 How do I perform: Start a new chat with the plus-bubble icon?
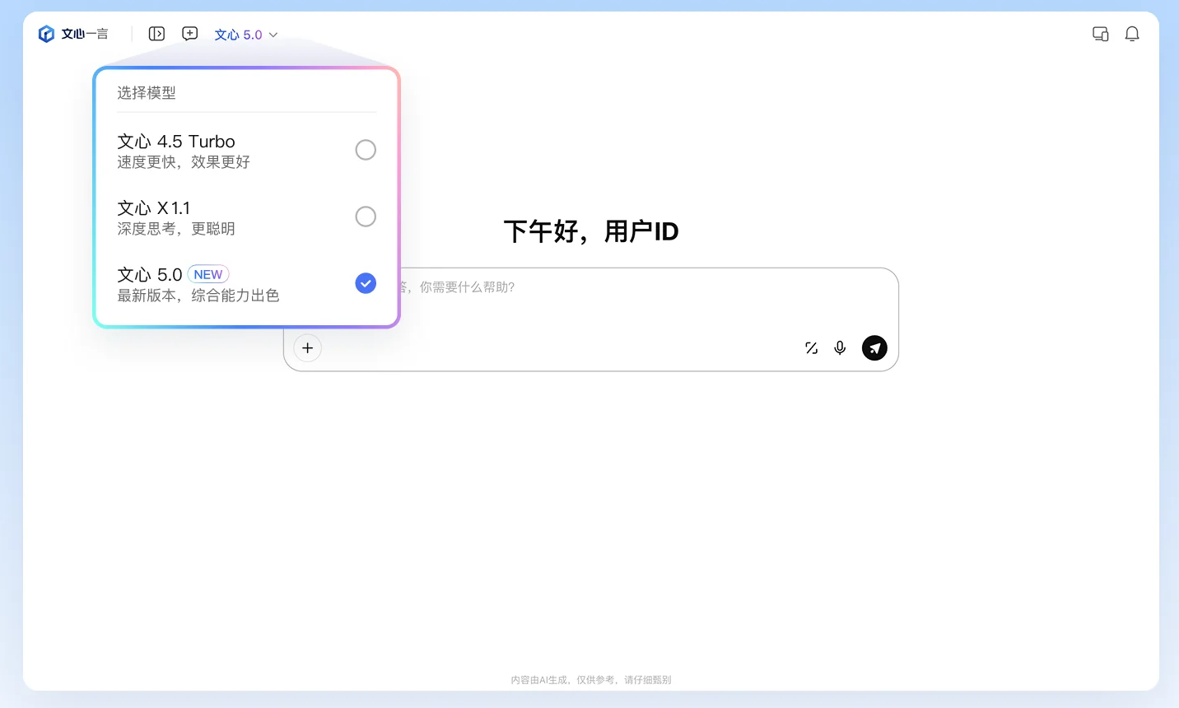click(x=190, y=34)
